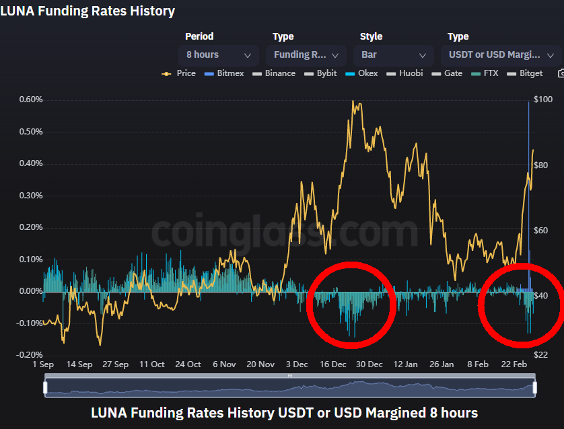Click the 0.00% left axis label
The width and height of the screenshot is (564, 429).
(31, 291)
